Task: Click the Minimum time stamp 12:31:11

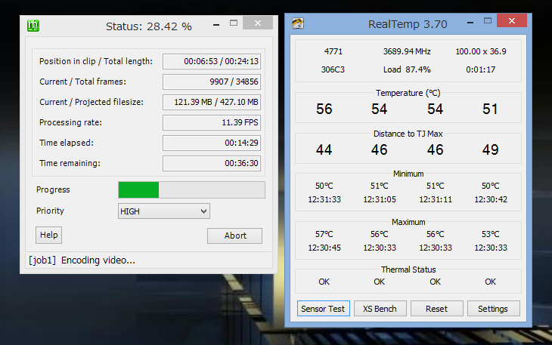Action: point(436,199)
